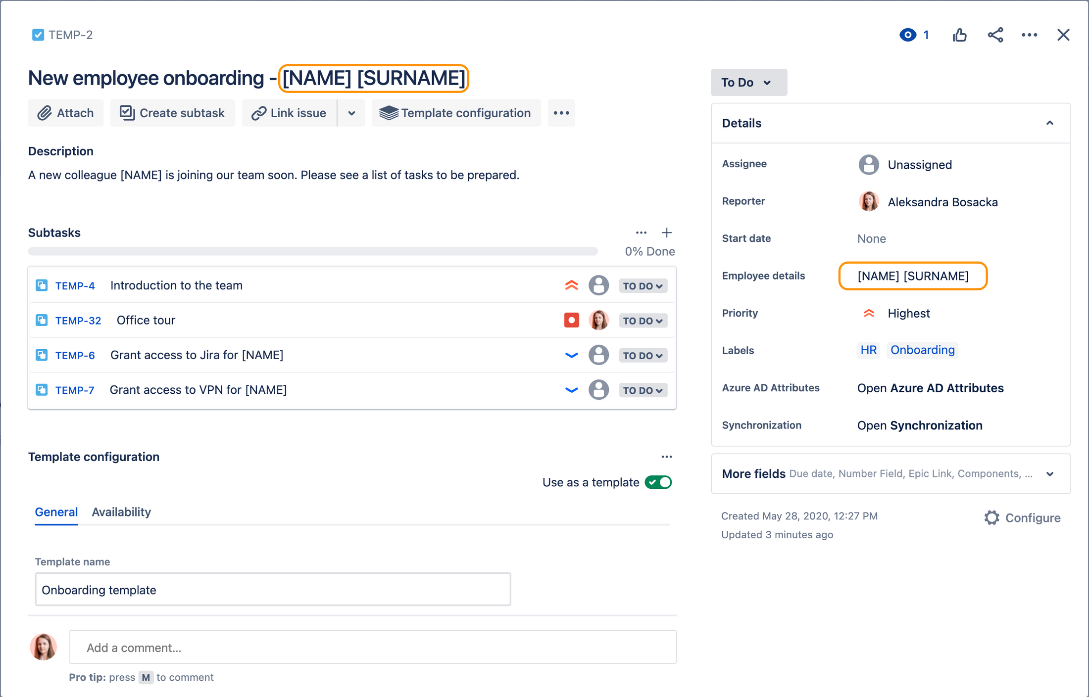Open the toolbar more-actions ellipsis
Image resolution: width=1089 pixels, height=697 pixels.
click(561, 113)
